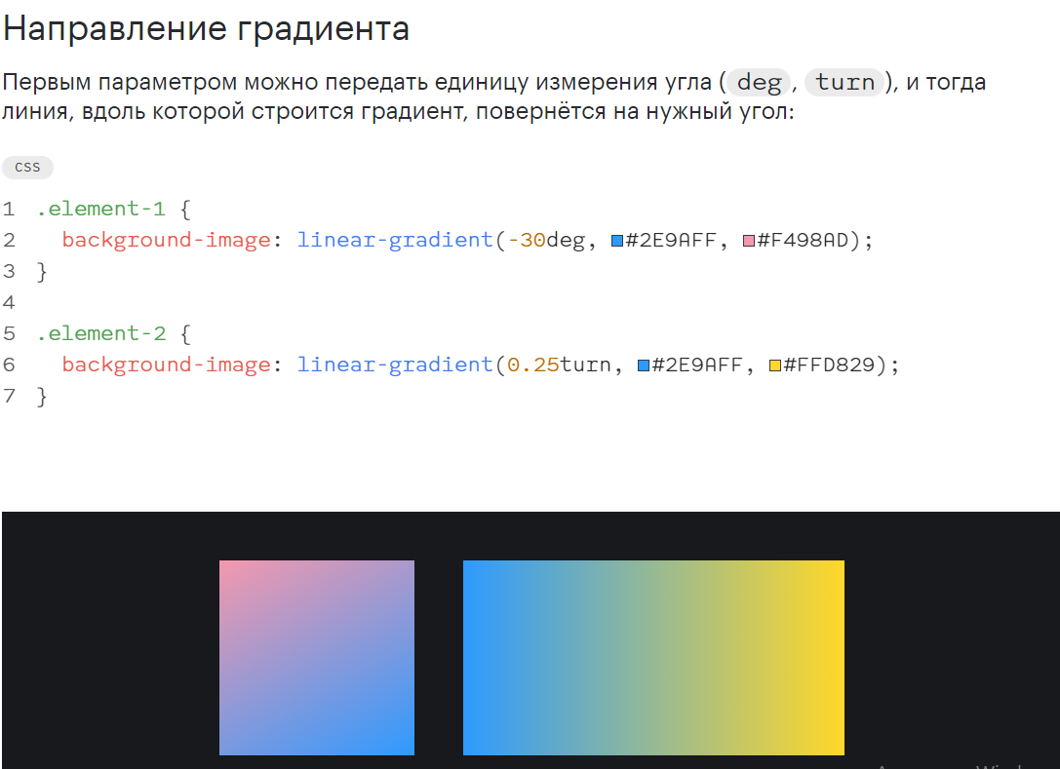1060x769 pixels.
Task: Click the '.element-2' selector in code
Action: [100, 334]
